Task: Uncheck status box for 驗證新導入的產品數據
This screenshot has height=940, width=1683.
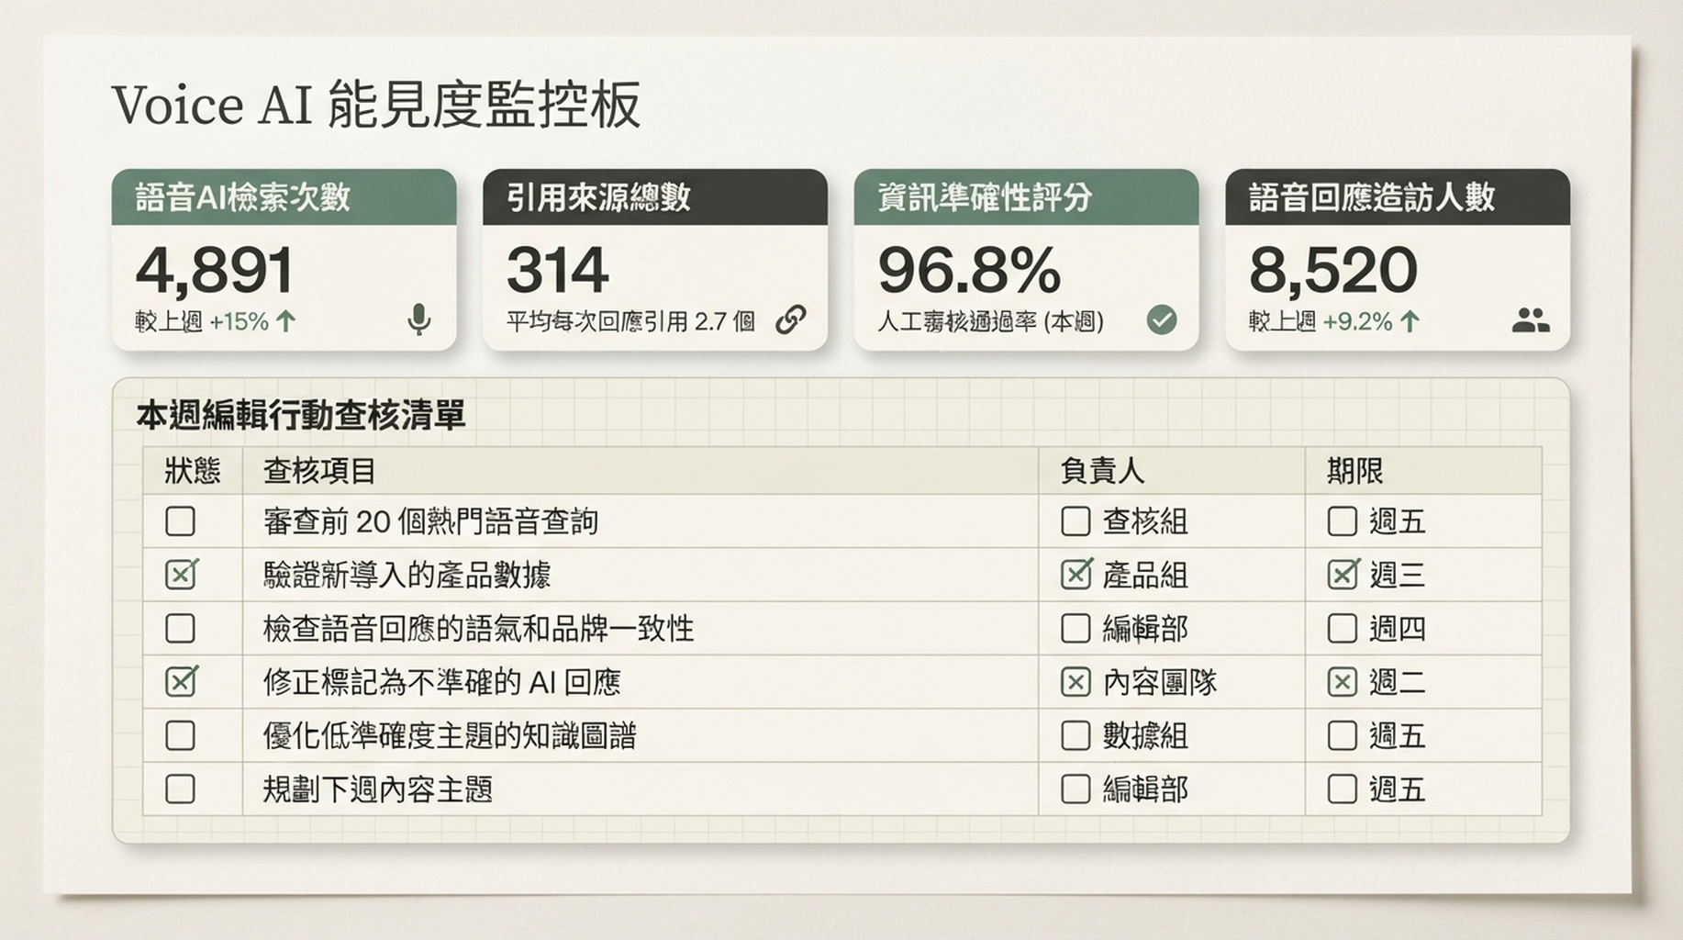Action: point(181,575)
